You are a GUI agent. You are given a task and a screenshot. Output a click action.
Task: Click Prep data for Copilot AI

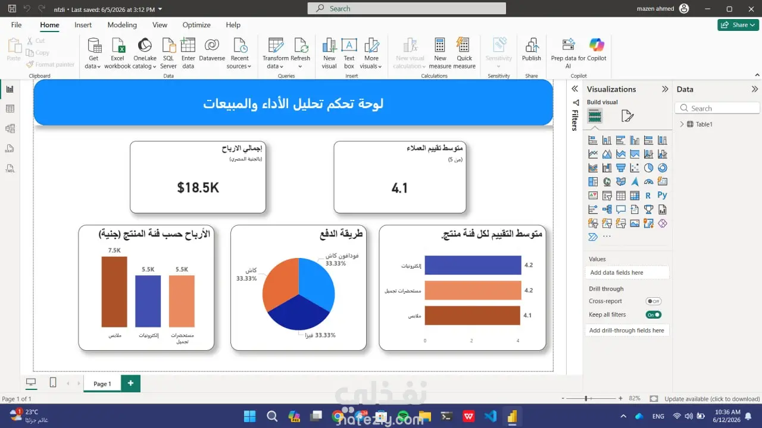568,53
